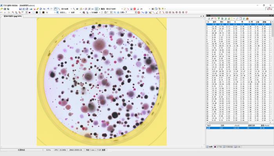Image resolution: width=274 pixels, height=156 pixels.
Task: Switch to the 分类 tab at the panel bottom
Action: point(238,147)
